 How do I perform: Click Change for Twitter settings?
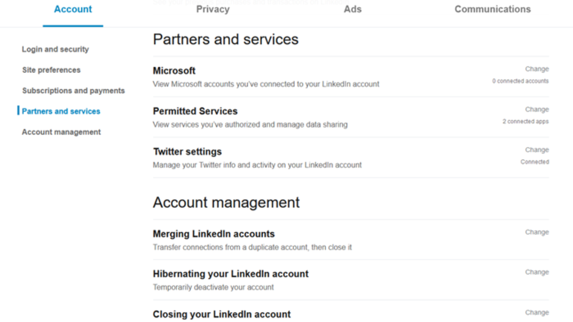pyautogui.click(x=537, y=150)
